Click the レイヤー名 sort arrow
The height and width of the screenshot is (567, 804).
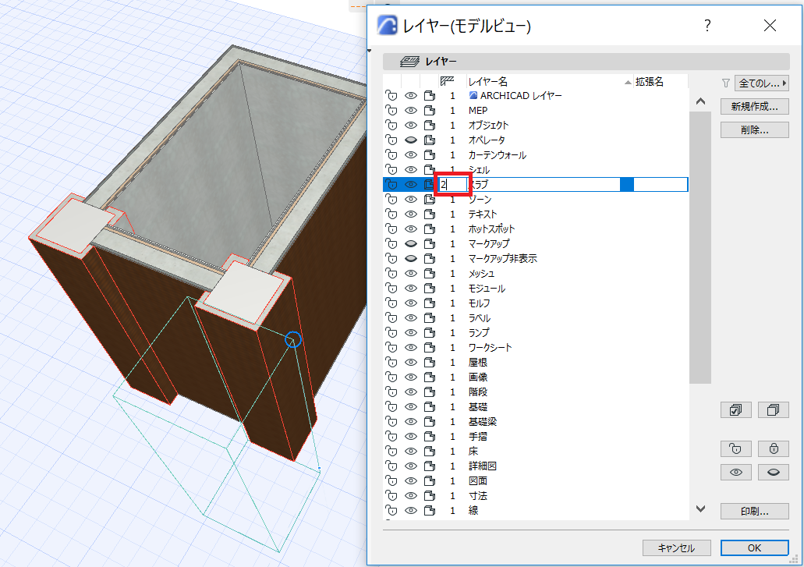(x=628, y=82)
